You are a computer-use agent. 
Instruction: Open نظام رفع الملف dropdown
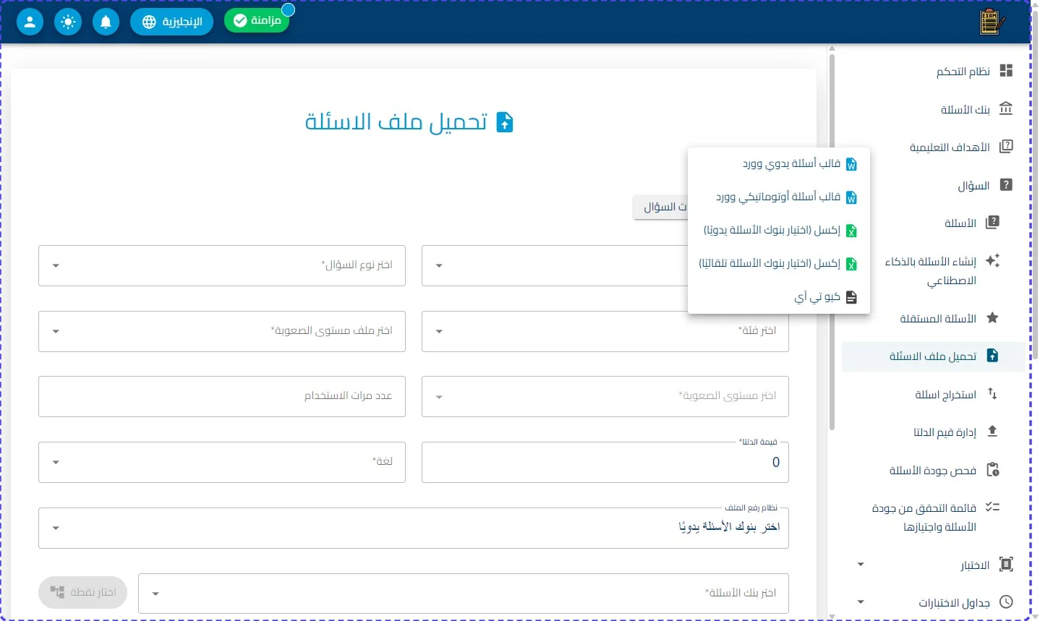tap(414, 528)
